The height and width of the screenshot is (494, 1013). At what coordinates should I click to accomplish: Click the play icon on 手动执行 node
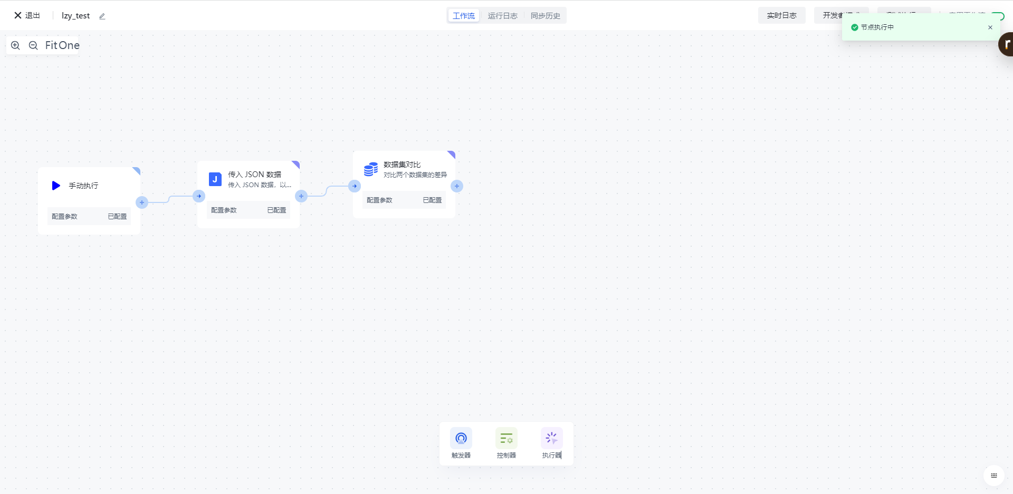pyautogui.click(x=56, y=186)
